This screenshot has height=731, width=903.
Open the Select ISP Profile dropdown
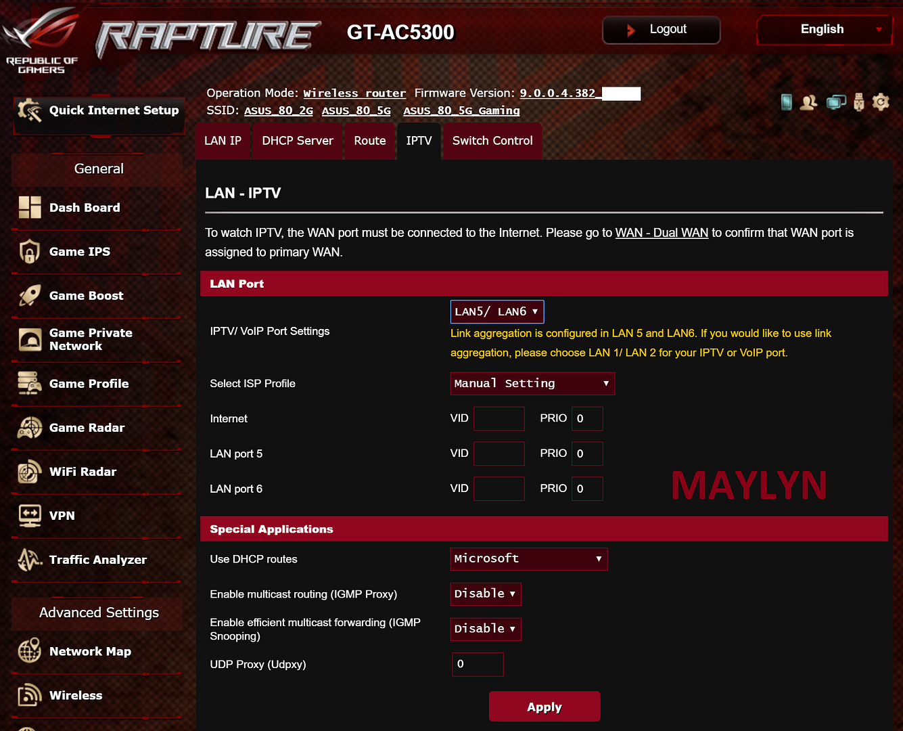532,384
